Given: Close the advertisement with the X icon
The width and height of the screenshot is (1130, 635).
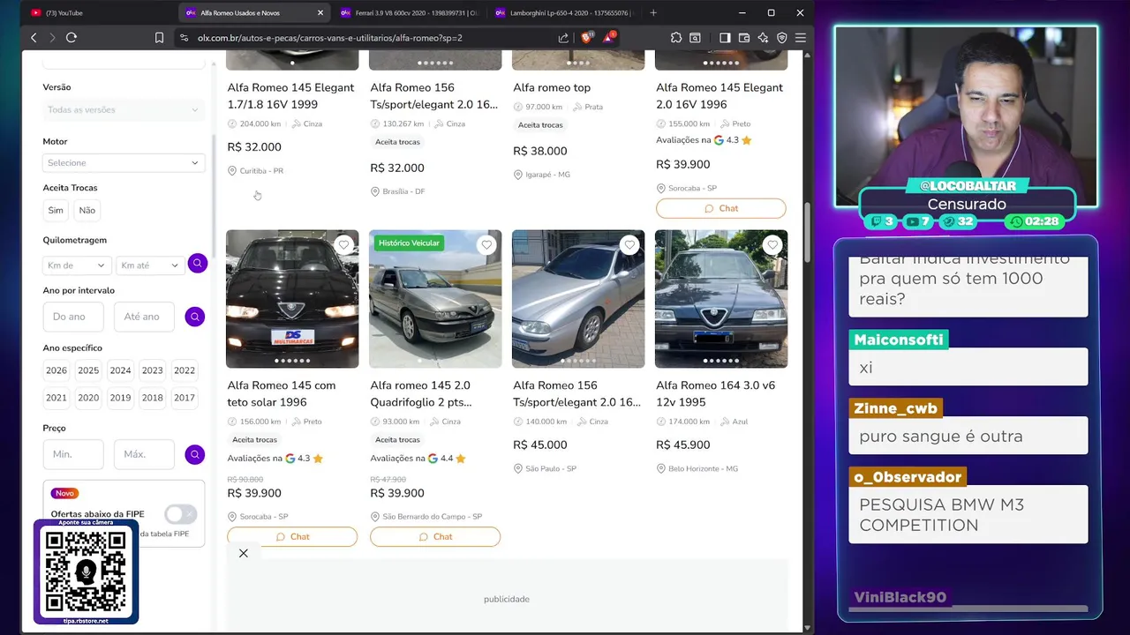Looking at the screenshot, I should pos(244,553).
